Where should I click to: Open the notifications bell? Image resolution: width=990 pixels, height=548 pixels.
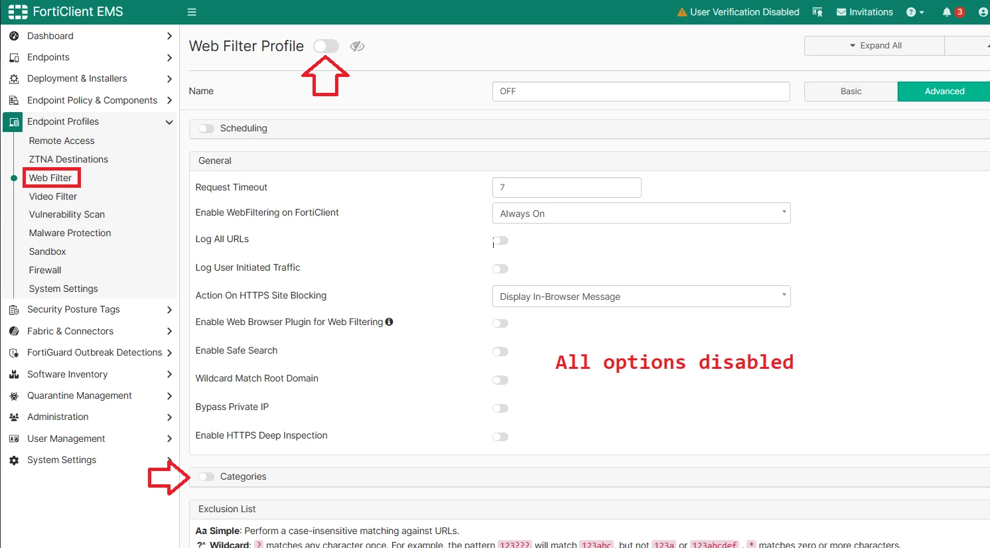point(947,12)
